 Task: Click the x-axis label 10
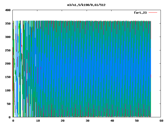(38, 121)
